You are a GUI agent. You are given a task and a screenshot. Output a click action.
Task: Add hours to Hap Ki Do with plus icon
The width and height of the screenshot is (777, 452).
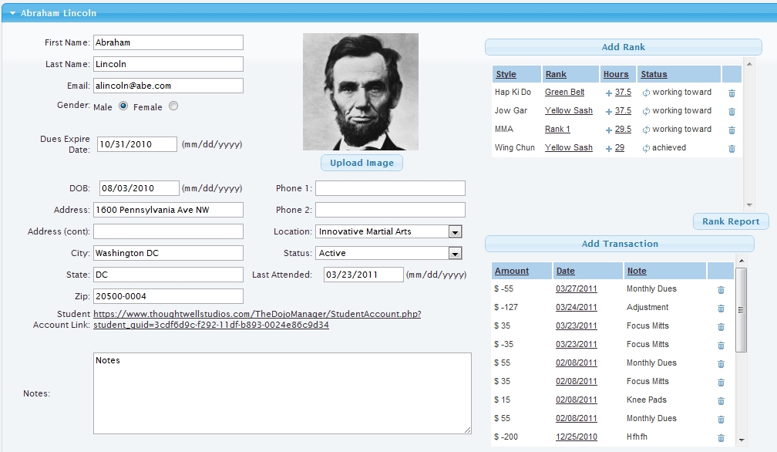click(x=608, y=93)
